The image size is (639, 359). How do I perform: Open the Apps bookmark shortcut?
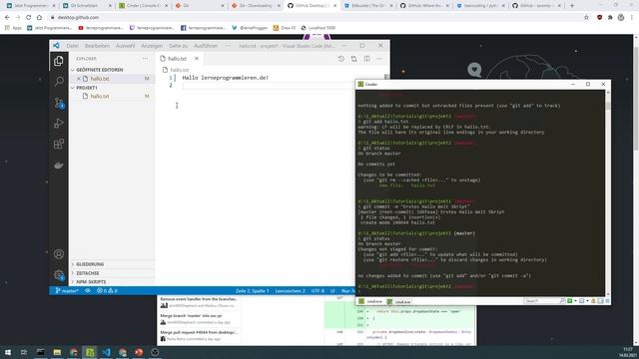pos(13,28)
